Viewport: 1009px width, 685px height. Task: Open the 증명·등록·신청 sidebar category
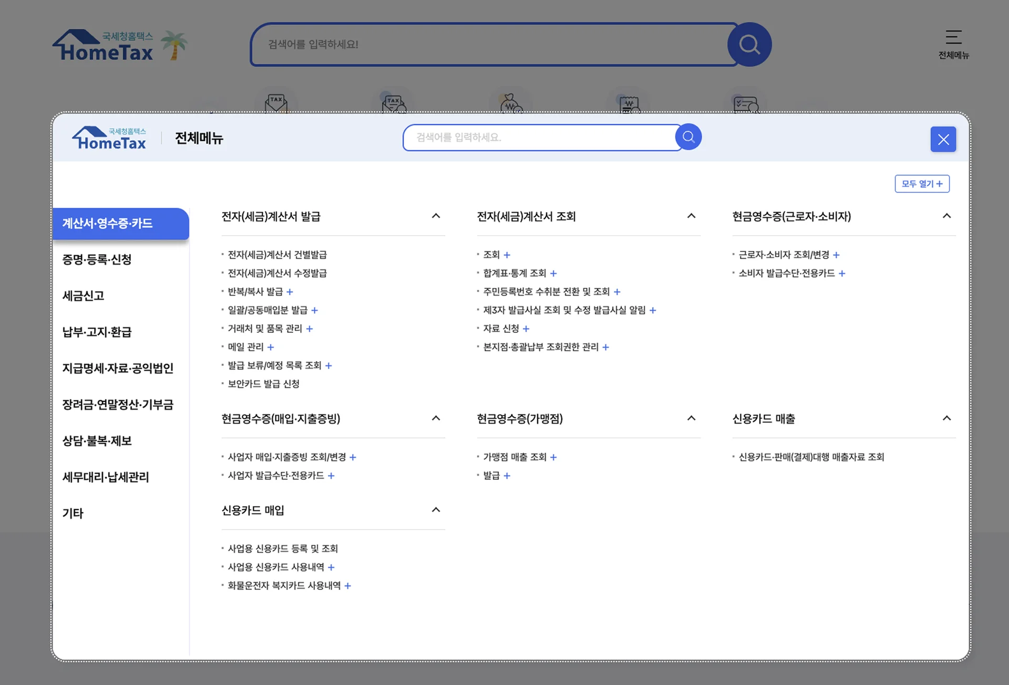click(x=97, y=259)
